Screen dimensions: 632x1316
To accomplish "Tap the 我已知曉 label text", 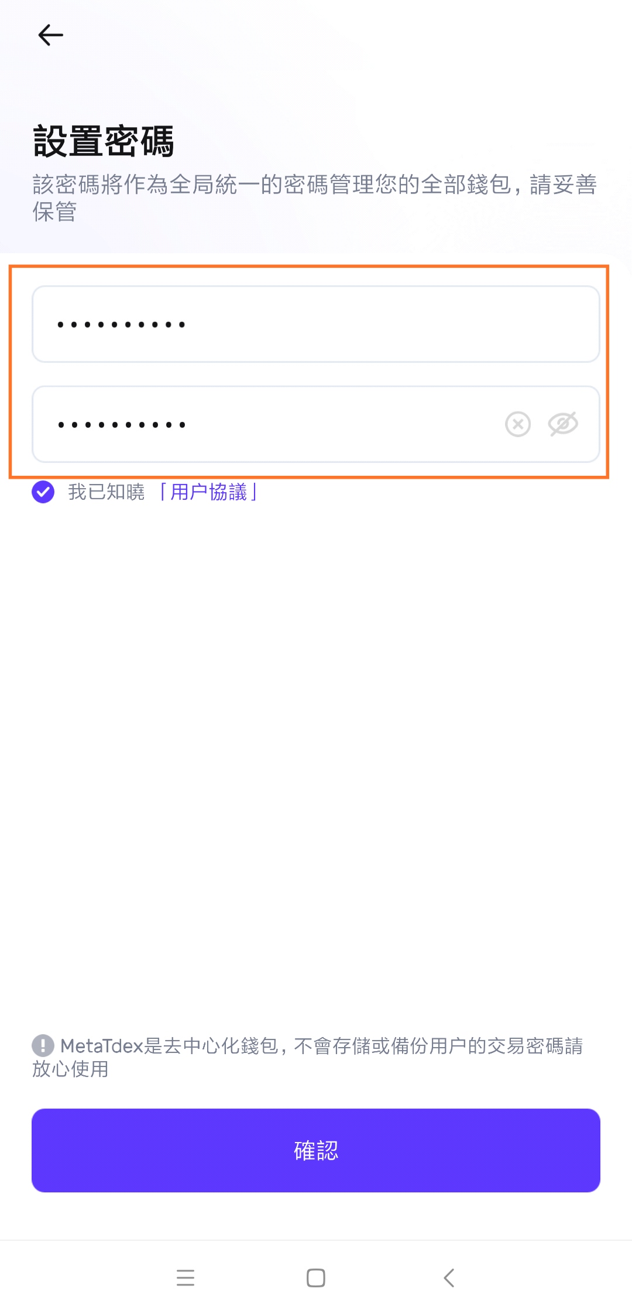I will (x=107, y=492).
